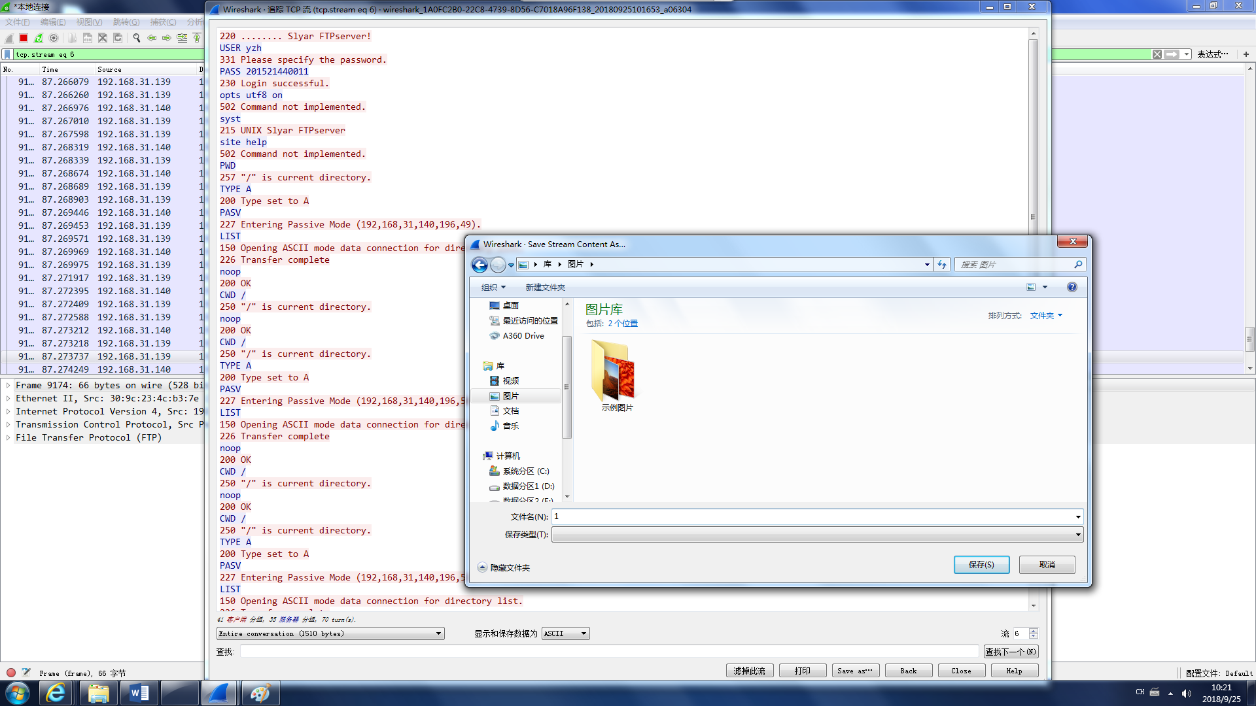Screen dimensions: 1256x706
Task: Go to next packet with right arrow
Action: (166, 38)
